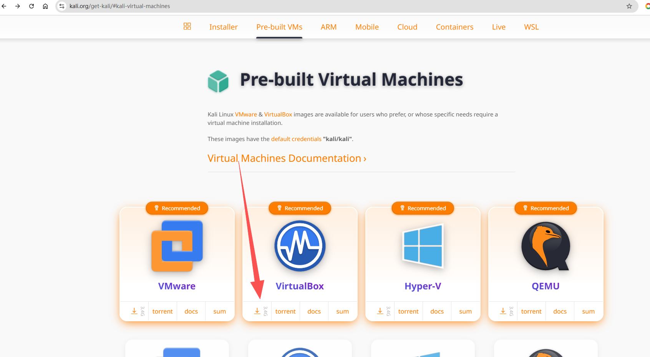Go to the Mobile tab
The width and height of the screenshot is (650, 357).
367,27
